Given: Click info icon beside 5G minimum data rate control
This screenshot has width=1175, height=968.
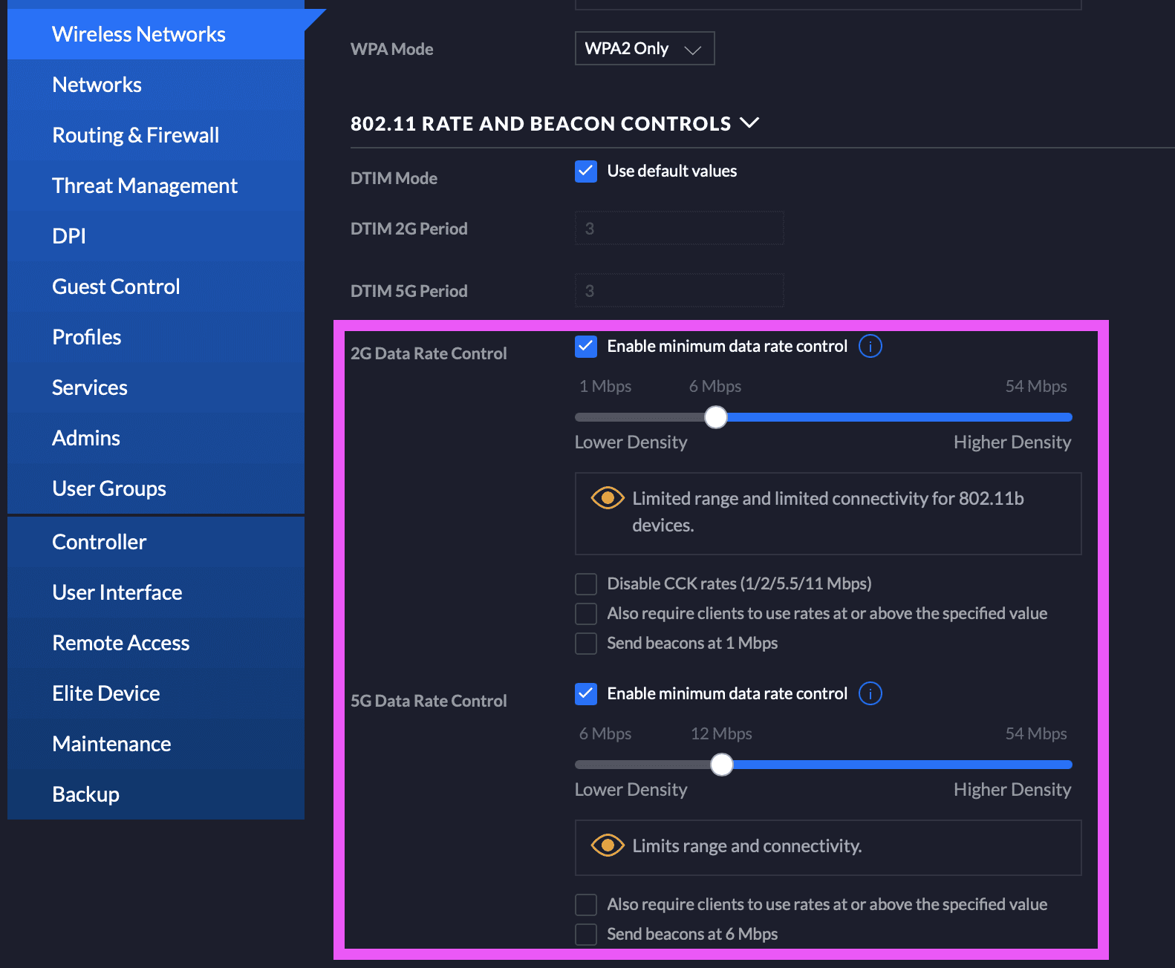Looking at the screenshot, I should (x=870, y=693).
